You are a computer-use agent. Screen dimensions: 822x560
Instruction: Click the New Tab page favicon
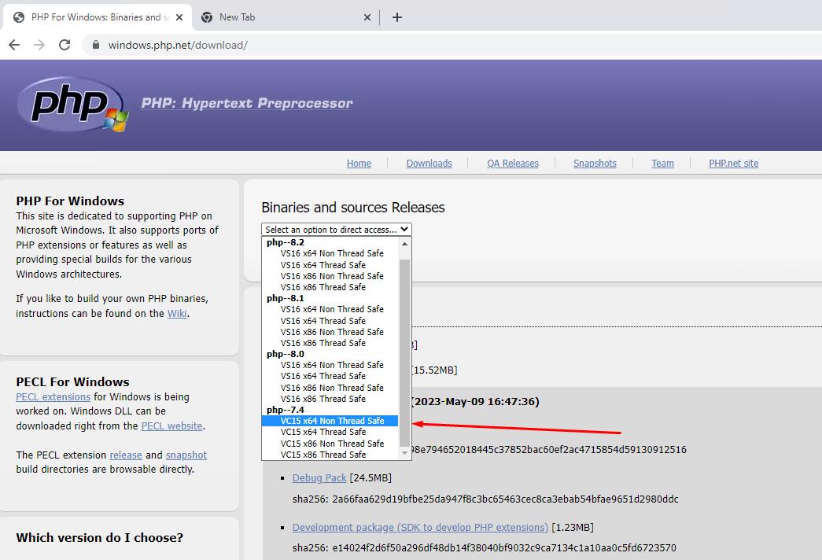pyautogui.click(x=206, y=17)
